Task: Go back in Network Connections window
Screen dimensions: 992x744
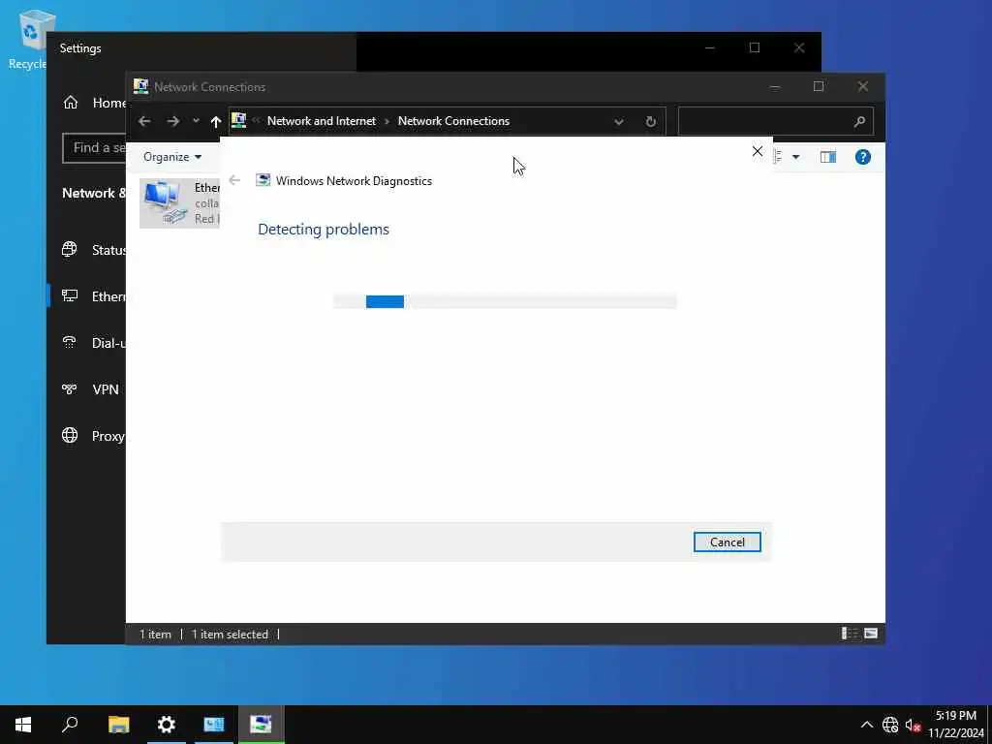Action: 144,121
